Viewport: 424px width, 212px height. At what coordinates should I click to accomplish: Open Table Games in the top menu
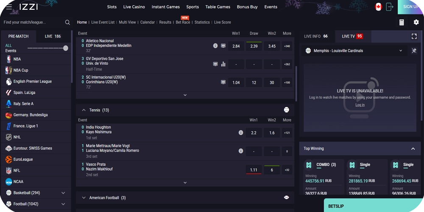pyautogui.click(x=218, y=7)
